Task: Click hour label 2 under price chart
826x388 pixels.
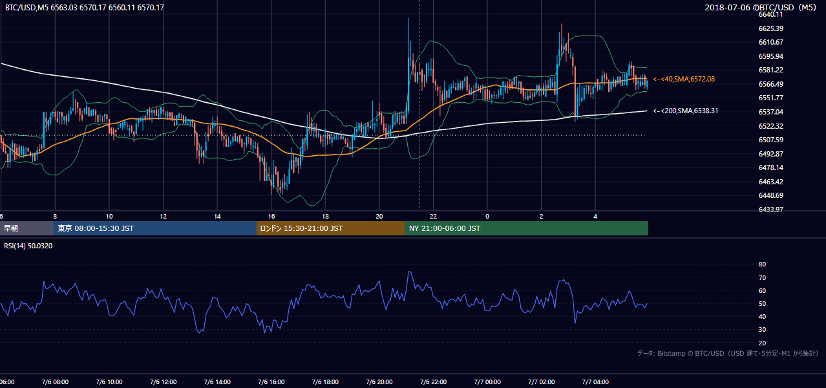Action: point(542,216)
